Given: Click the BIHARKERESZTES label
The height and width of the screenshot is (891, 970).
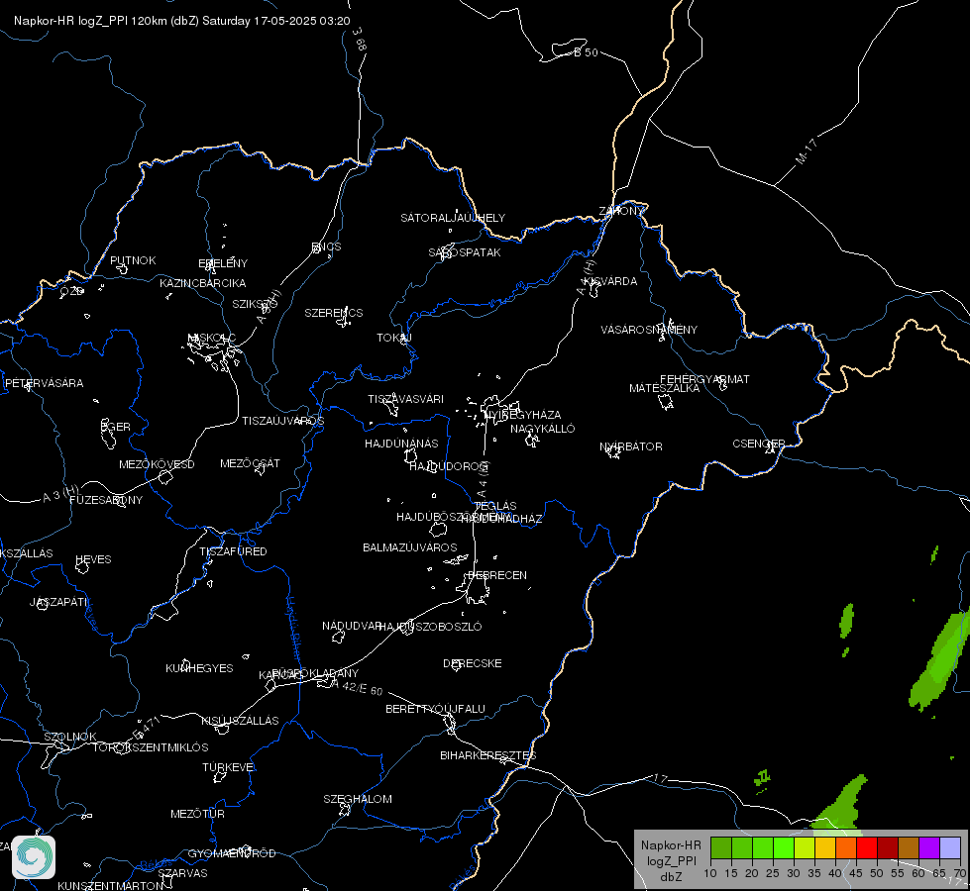Looking at the screenshot, I should [488, 755].
